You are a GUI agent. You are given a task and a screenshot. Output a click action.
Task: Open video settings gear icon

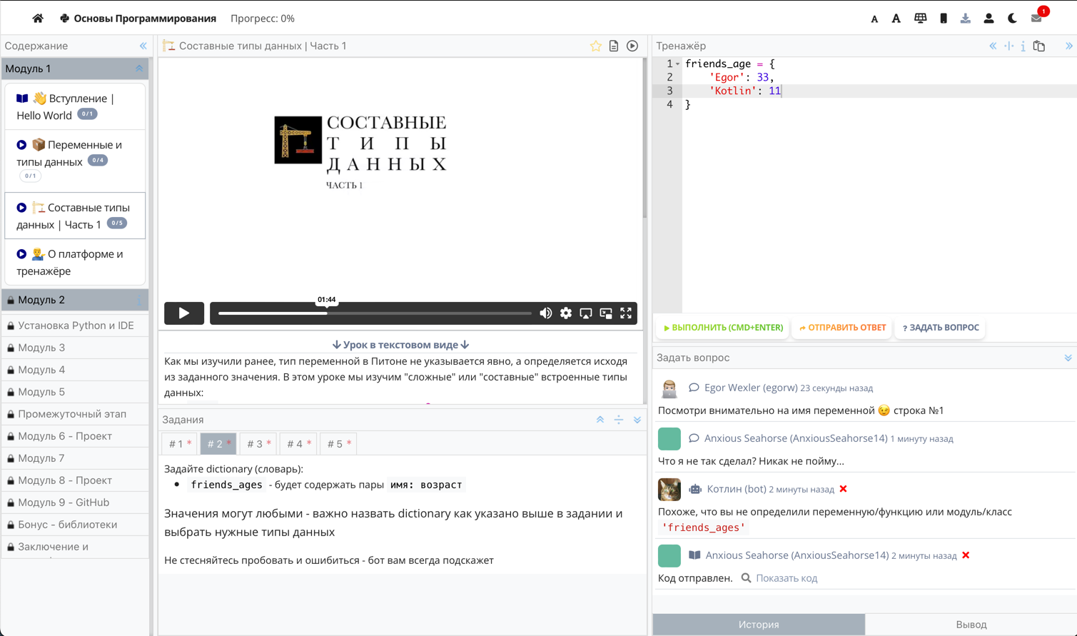click(566, 313)
